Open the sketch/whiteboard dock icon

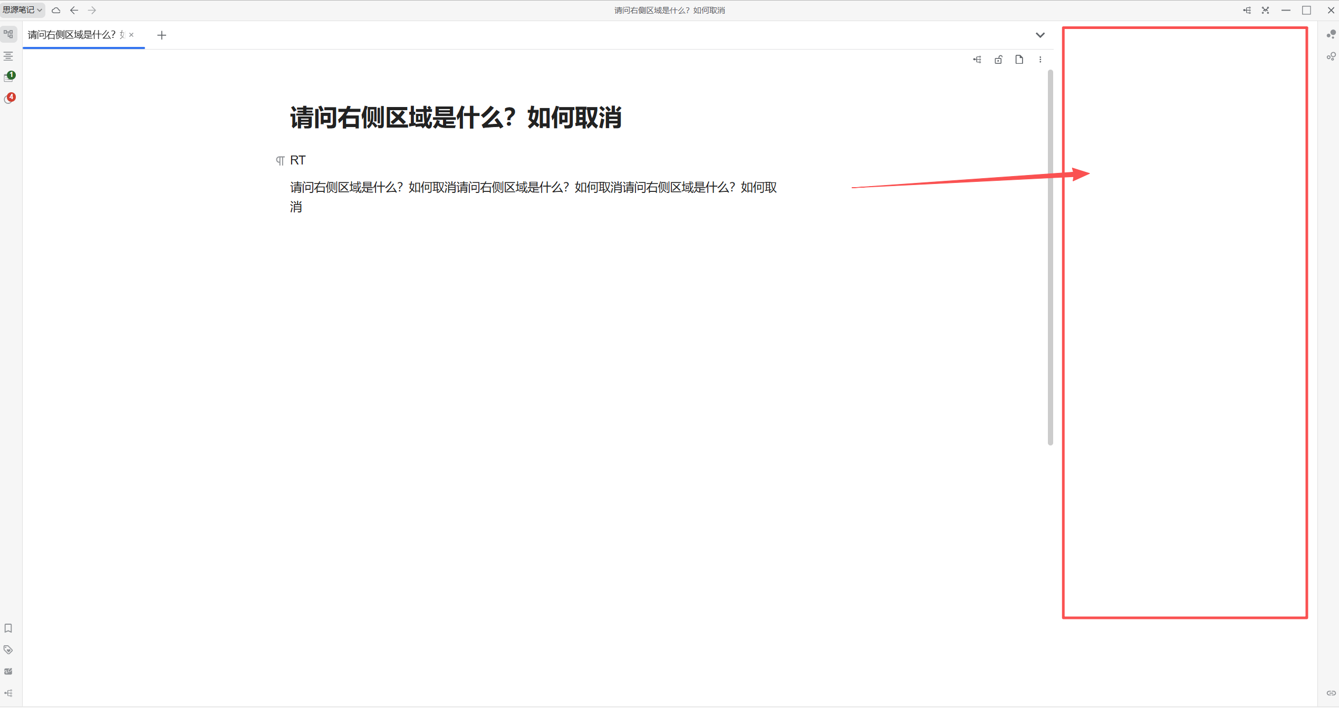click(x=8, y=671)
